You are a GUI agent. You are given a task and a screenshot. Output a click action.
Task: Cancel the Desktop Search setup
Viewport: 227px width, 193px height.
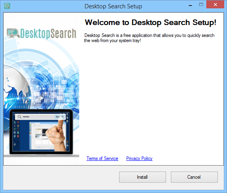(194, 177)
